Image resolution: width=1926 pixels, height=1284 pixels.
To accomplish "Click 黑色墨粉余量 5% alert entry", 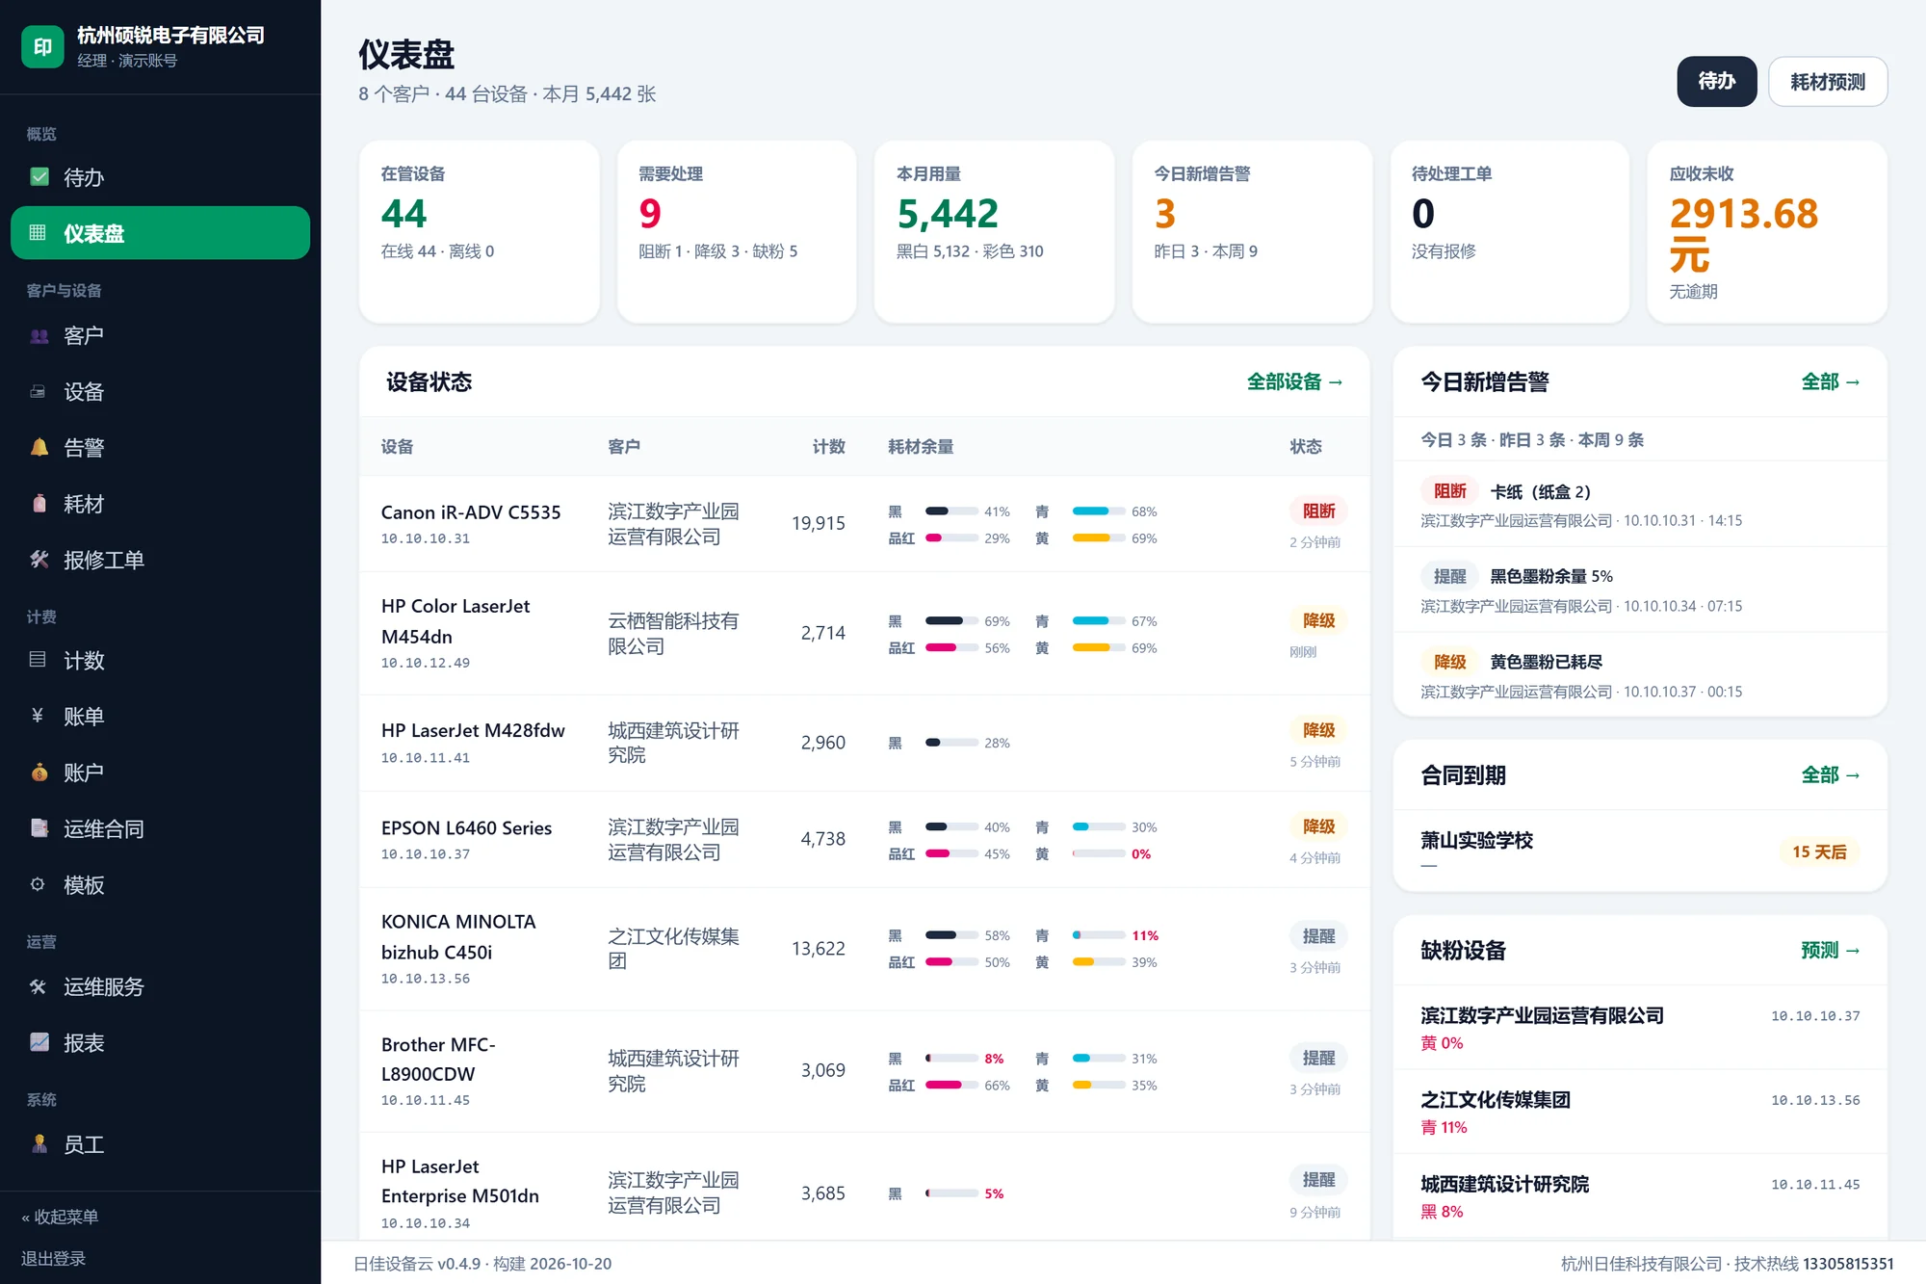I will click(x=1640, y=590).
